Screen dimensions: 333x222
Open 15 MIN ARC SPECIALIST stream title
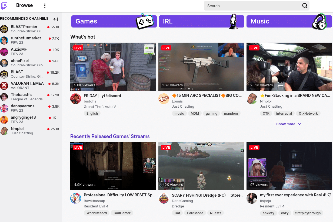pyautogui.click(x=207, y=95)
